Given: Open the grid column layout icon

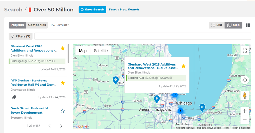Looking at the screenshot, I should point(248,25).
